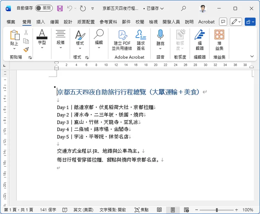260x214 pixels.
Task: Click the Undo arrow icon
Action: pyautogui.click(x=70, y=8)
